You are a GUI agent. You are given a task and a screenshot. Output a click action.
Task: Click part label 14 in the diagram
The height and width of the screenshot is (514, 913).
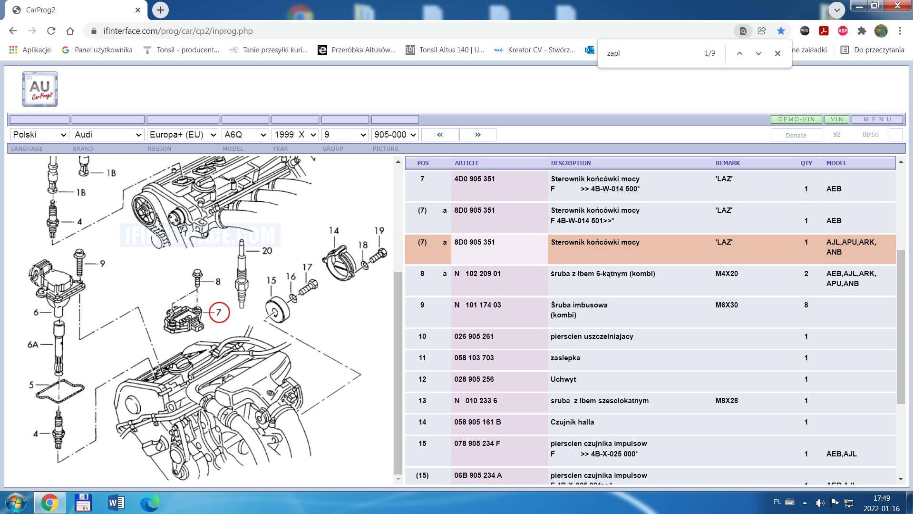[334, 231]
